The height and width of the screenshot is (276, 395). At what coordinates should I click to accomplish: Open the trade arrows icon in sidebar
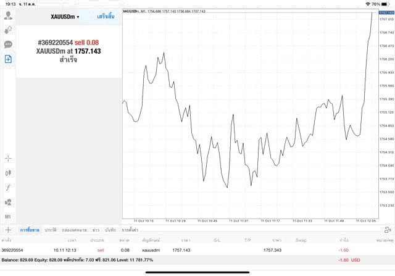point(9,29)
